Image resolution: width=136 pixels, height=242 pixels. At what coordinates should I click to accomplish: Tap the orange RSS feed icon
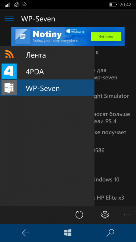coord(9,54)
